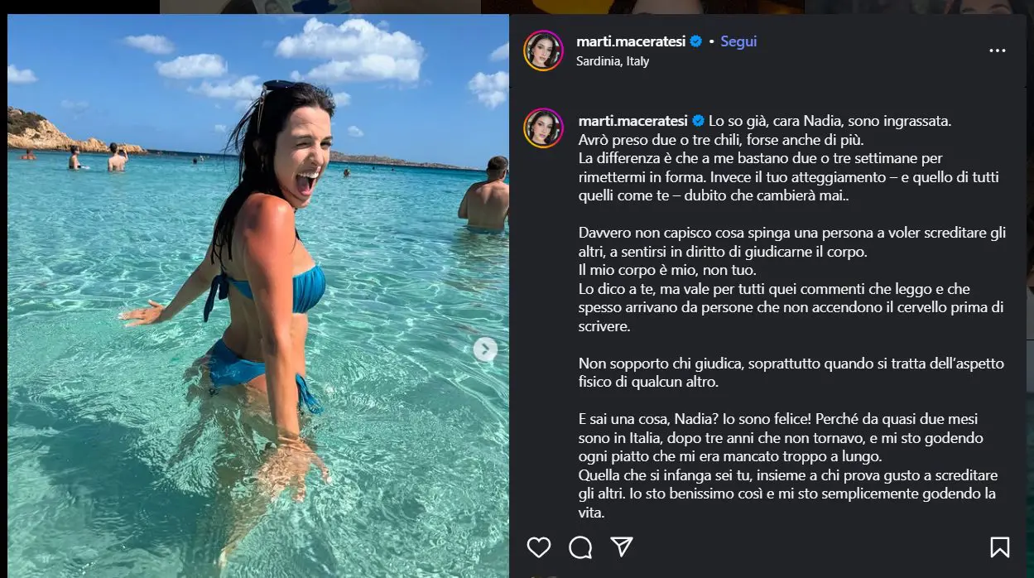Click the paragraph starting "Non sopporto chi giudica"
This screenshot has height=578, width=1034.
pos(791,373)
